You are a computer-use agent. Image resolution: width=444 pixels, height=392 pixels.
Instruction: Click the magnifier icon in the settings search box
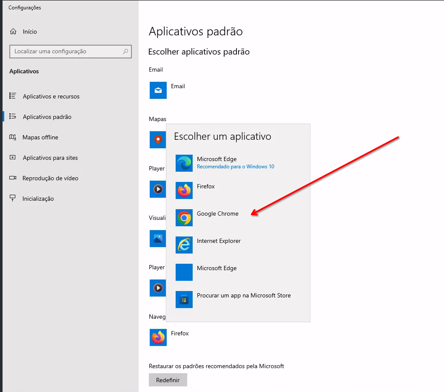click(125, 51)
